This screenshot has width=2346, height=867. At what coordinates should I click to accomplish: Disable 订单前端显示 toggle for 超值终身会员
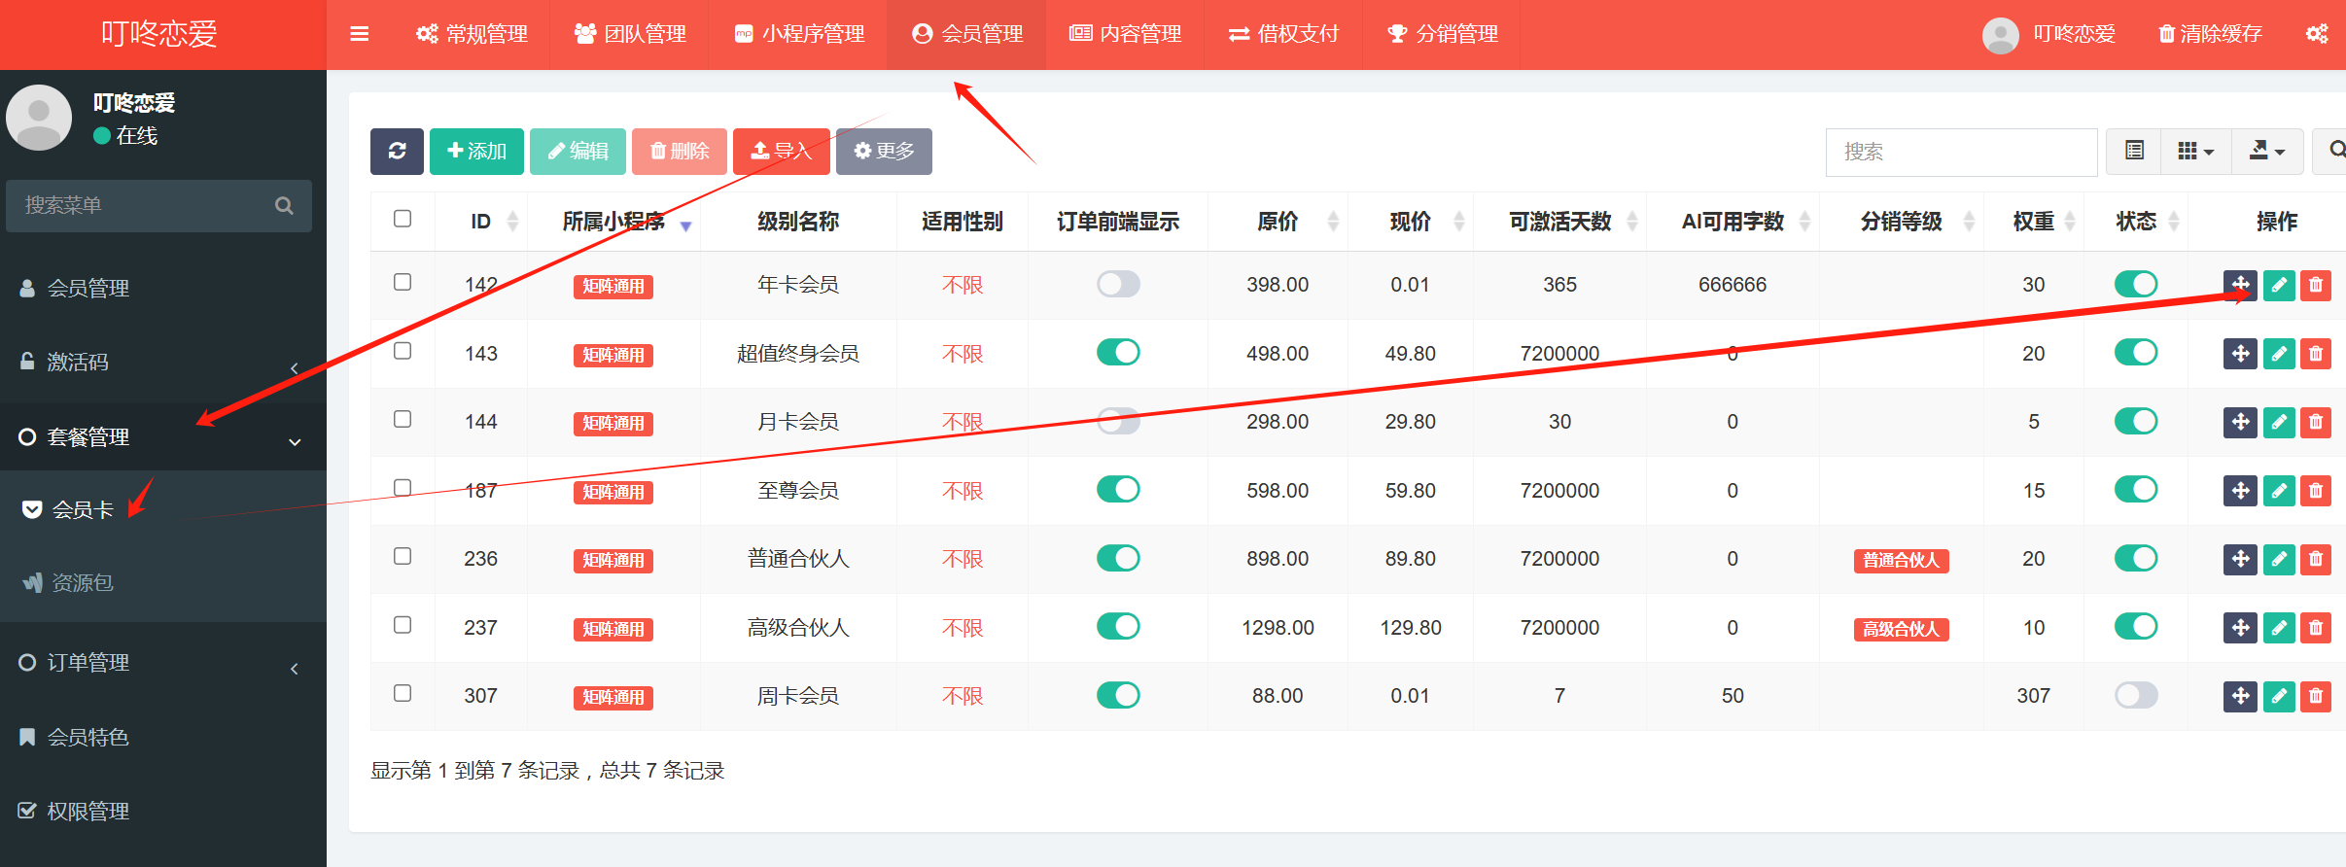tap(1118, 352)
